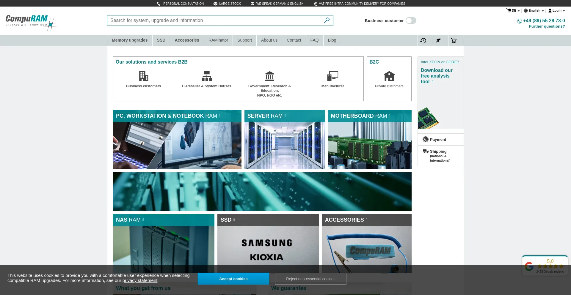
Task: Click "Intel XEON or CORE?" text
Action: [440, 62]
